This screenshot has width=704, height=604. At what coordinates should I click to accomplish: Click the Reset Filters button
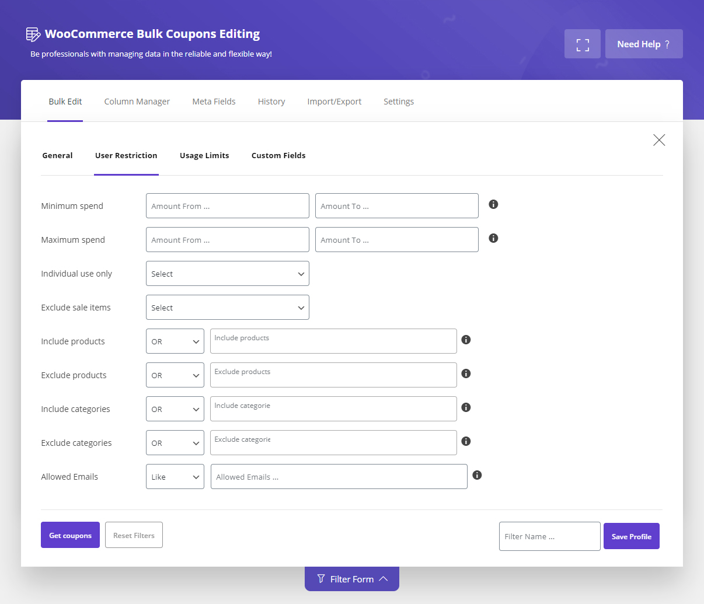134,535
